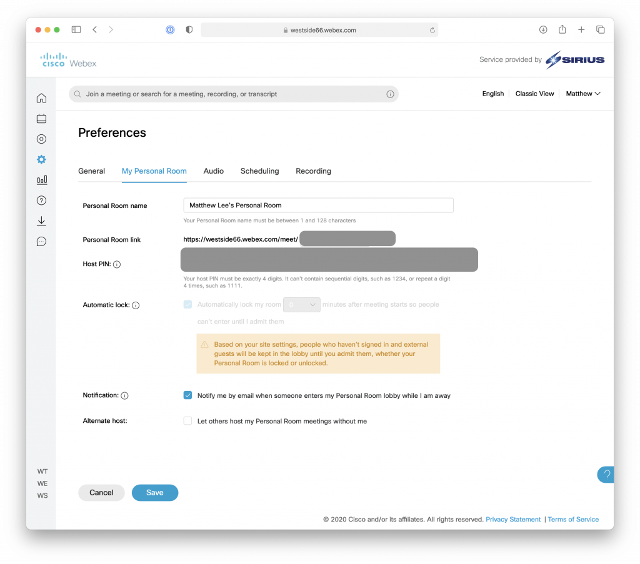The width and height of the screenshot is (640, 564).
Task: Expand the Matthew user menu
Action: (x=583, y=94)
